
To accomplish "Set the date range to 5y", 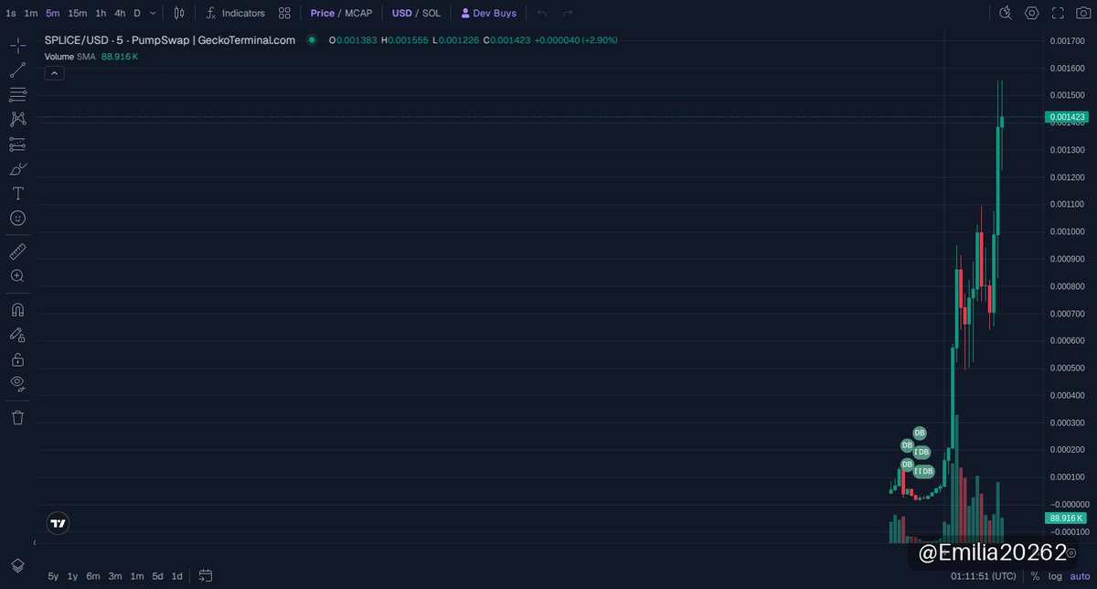I will [53, 576].
